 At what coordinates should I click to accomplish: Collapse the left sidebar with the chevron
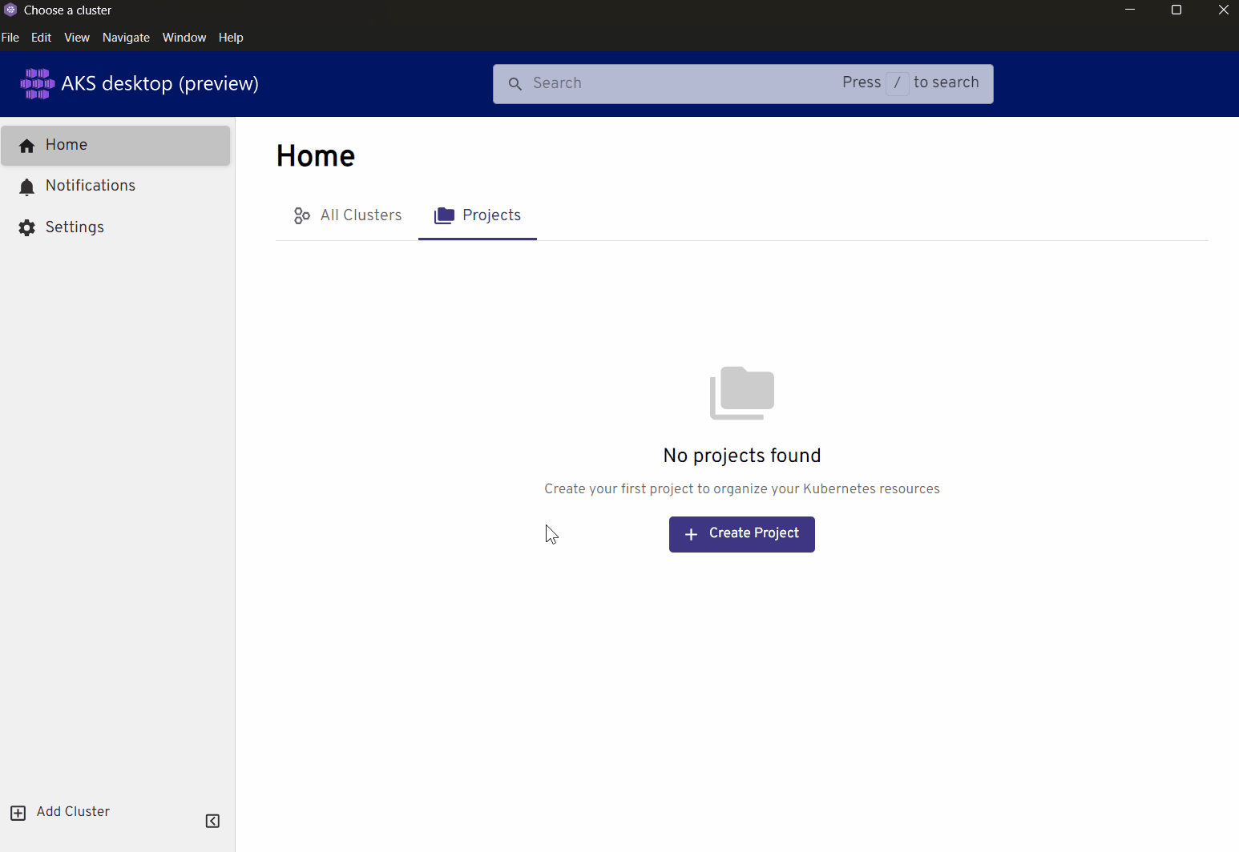(x=212, y=821)
